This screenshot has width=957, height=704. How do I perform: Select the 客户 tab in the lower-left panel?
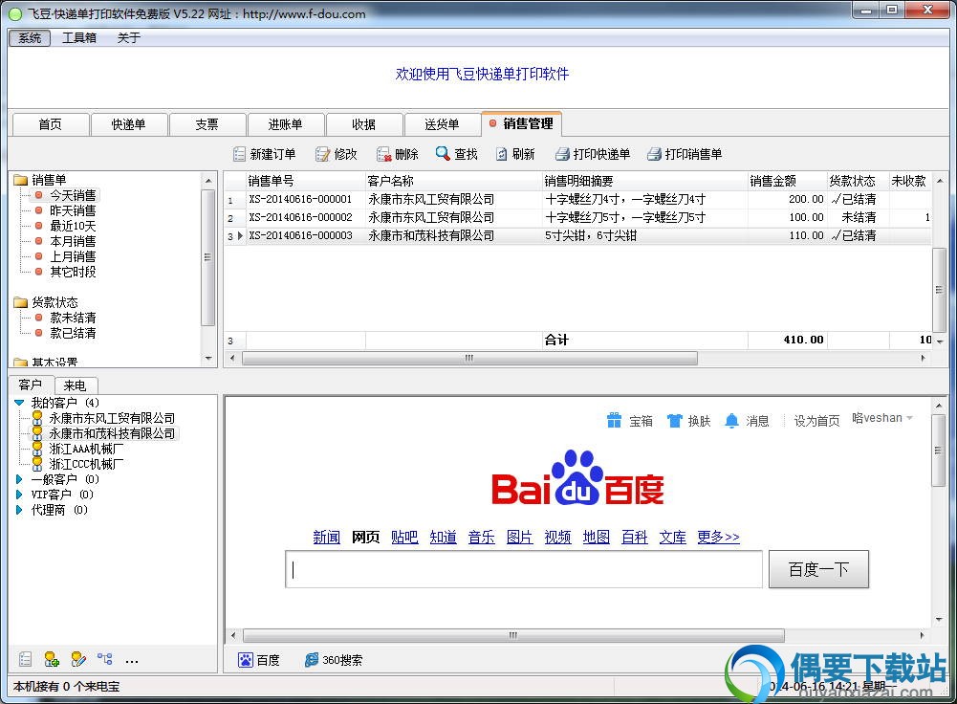(31, 385)
